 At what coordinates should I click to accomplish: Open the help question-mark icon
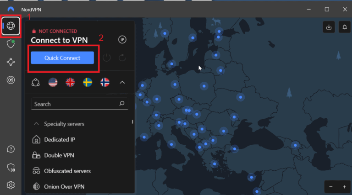click(x=11, y=149)
